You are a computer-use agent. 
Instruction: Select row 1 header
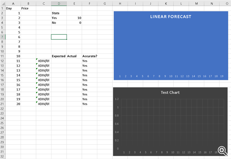(2, 8)
